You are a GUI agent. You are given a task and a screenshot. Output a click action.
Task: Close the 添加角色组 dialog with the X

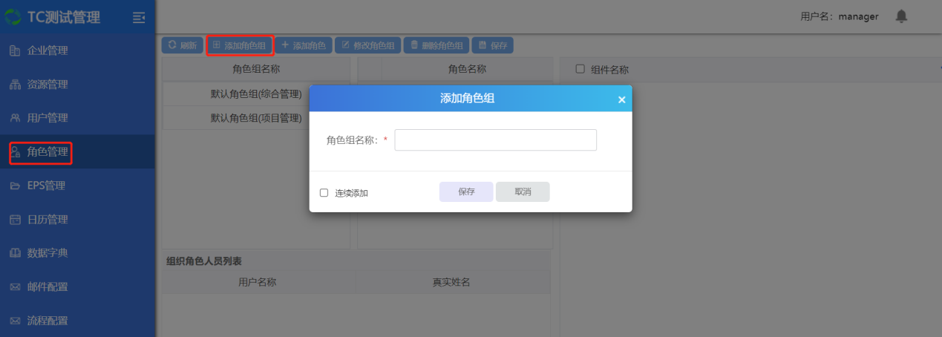click(621, 99)
